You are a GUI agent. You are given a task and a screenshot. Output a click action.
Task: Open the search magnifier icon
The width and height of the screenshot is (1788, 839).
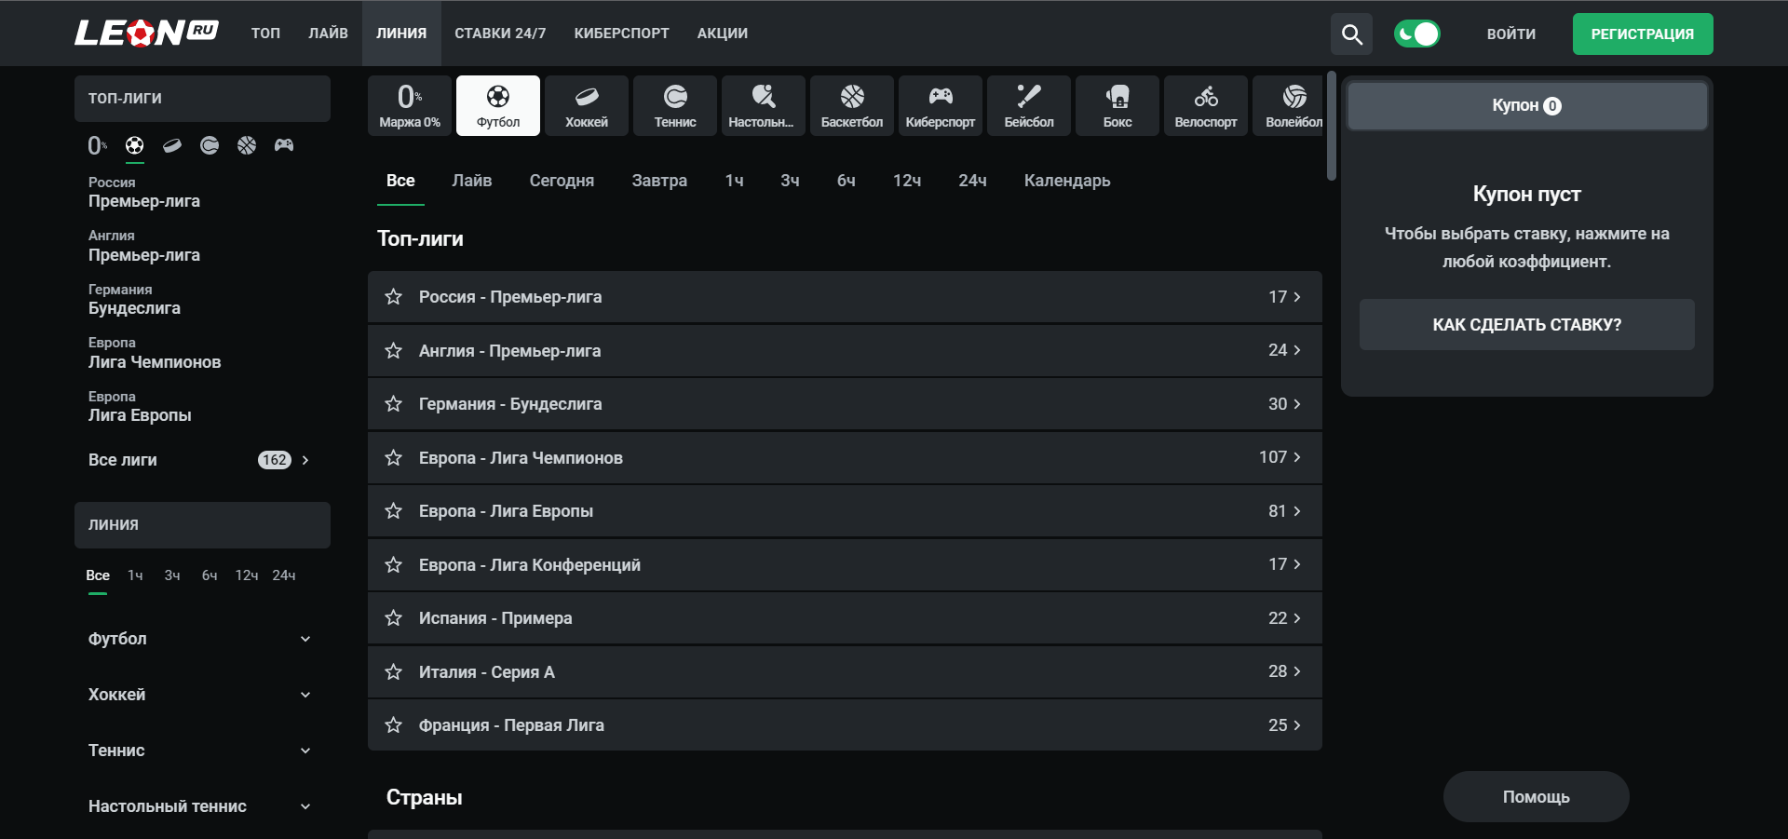click(1351, 34)
